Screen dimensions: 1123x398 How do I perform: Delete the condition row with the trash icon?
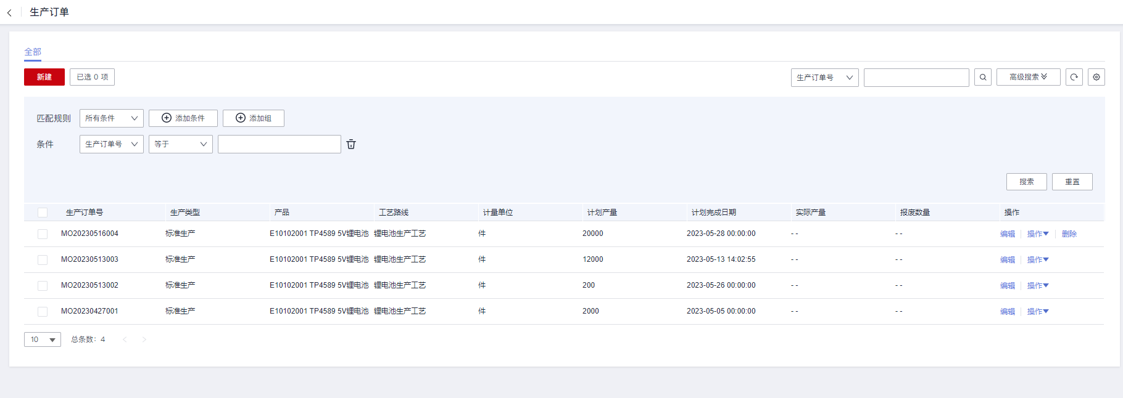pos(351,144)
